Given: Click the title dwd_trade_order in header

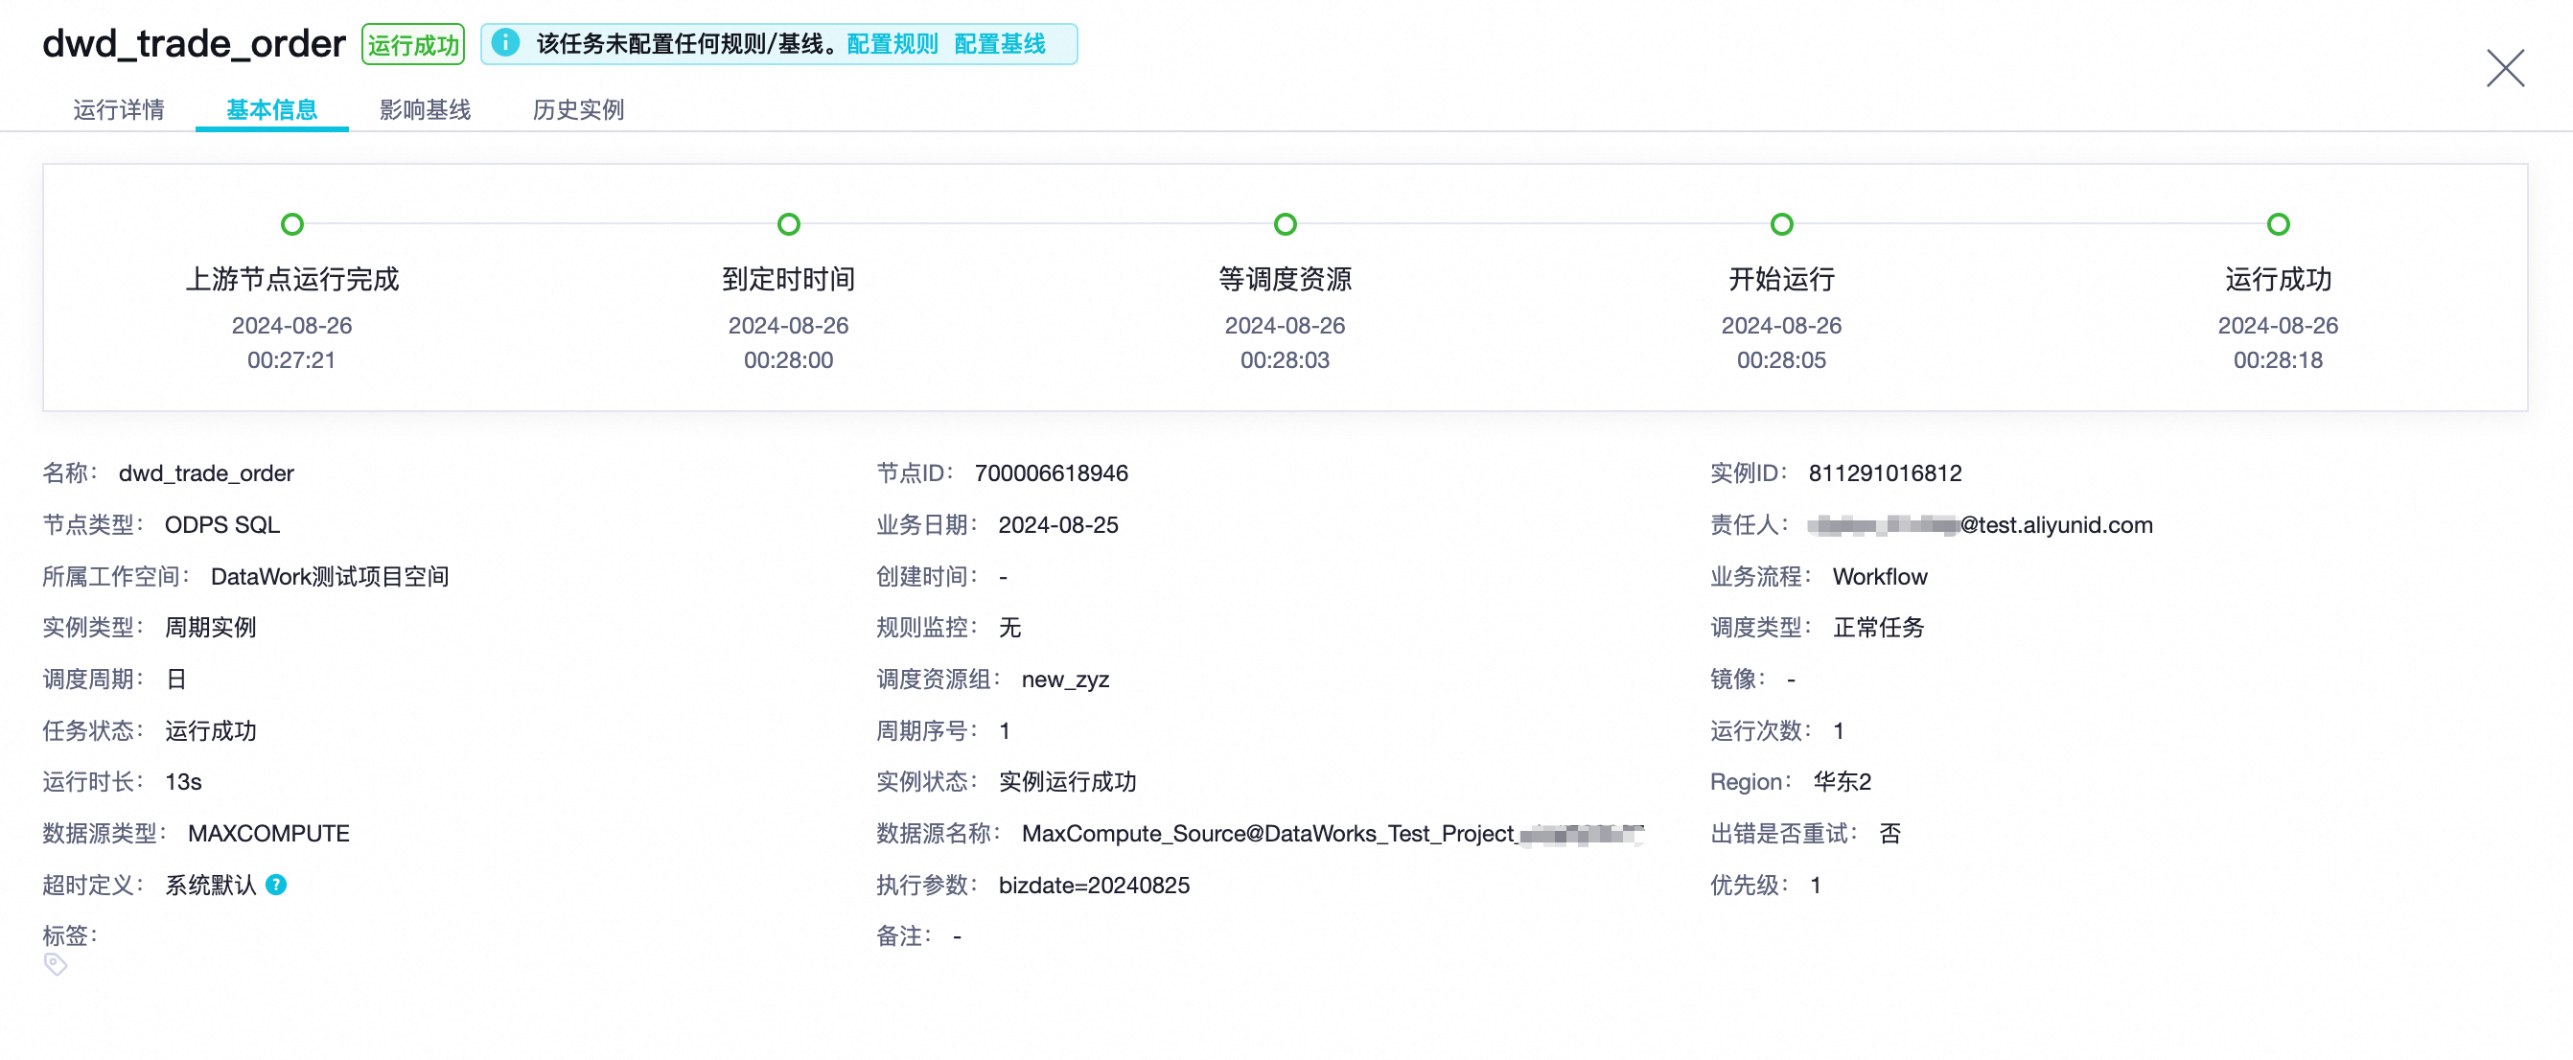Looking at the screenshot, I should pyautogui.click(x=194, y=44).
